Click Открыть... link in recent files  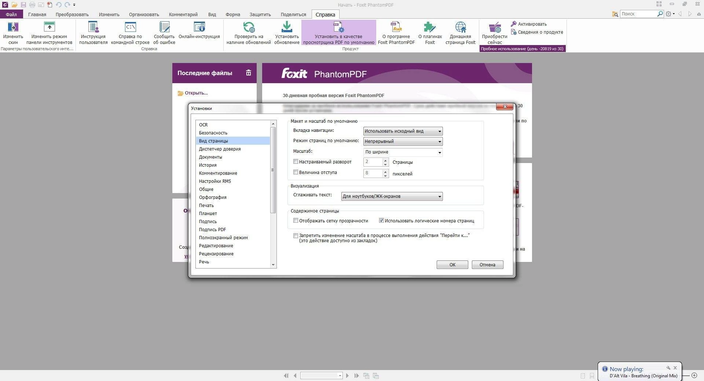196,93
